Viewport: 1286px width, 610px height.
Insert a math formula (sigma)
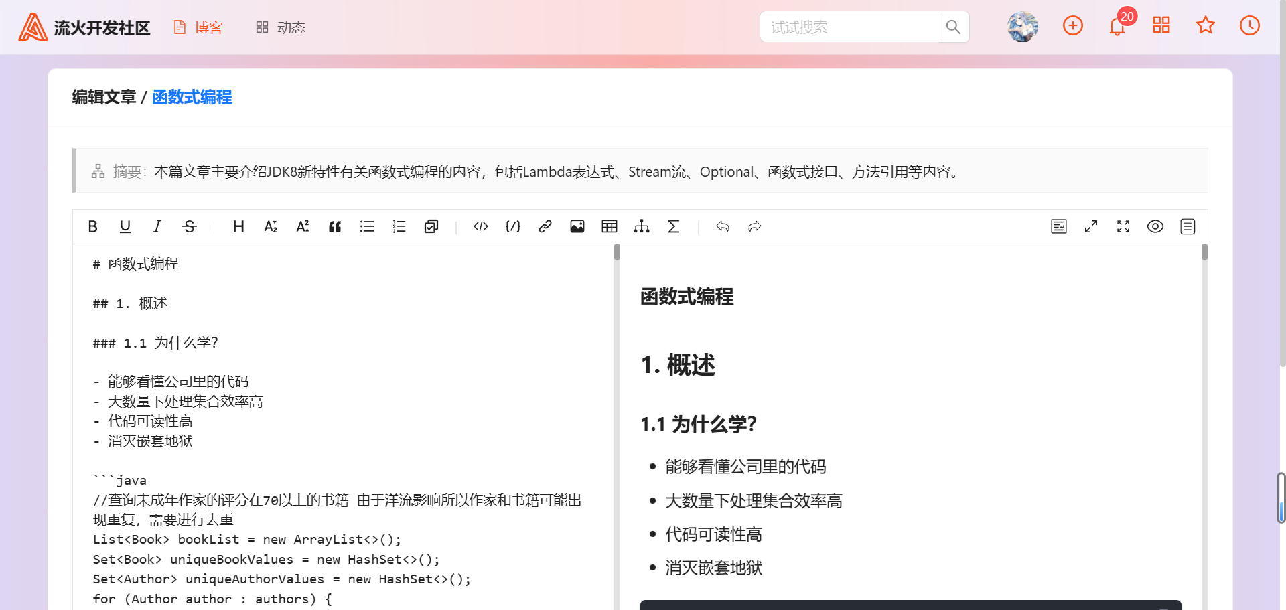[x=674, y=226]
